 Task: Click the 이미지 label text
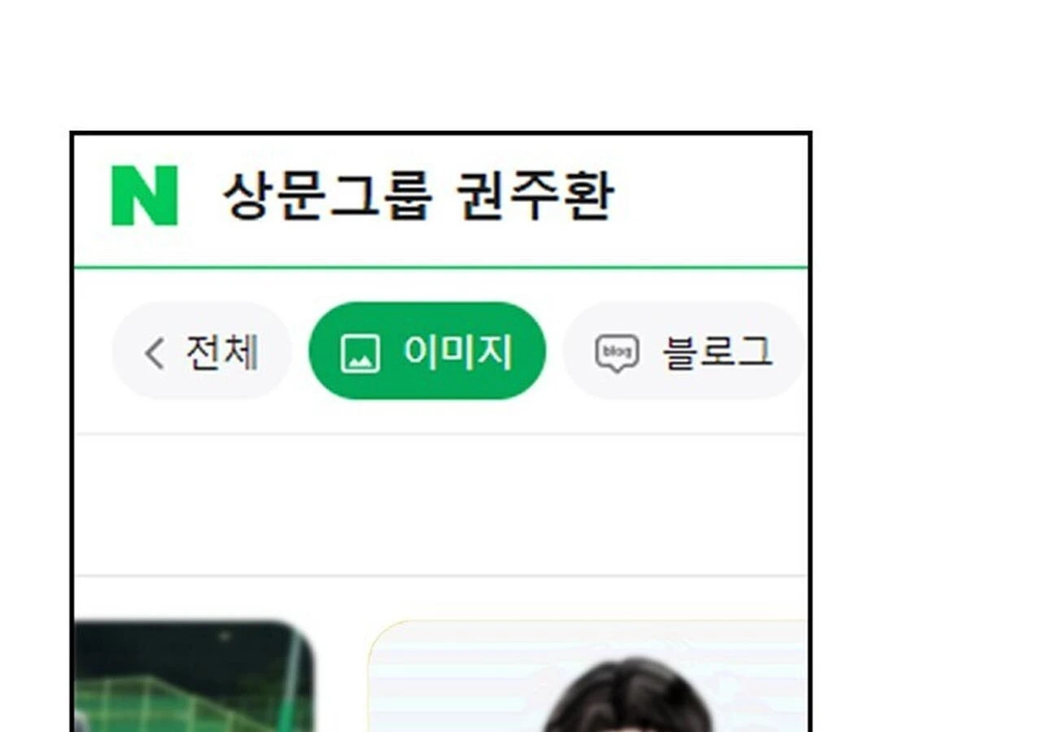(x=458, y=353)
